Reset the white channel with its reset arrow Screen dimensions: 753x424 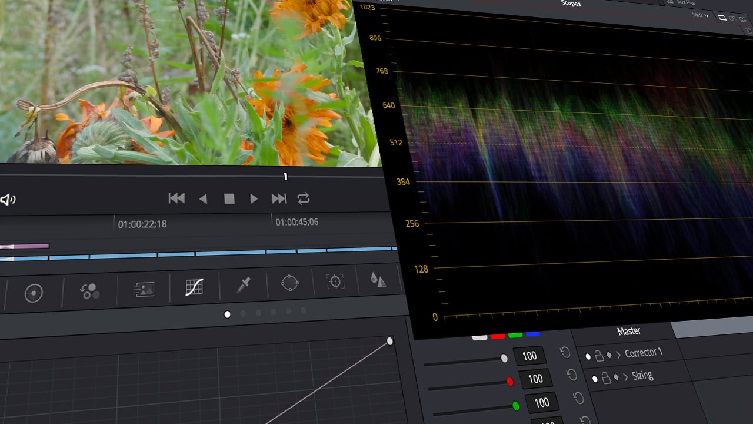[565, 351]
